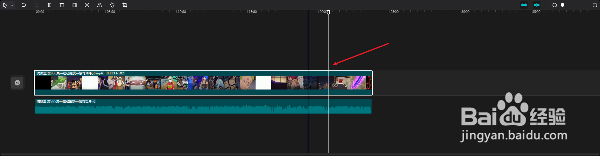
Task: Jump to 25:00 on the time ruler
Action: click(395, 12)
